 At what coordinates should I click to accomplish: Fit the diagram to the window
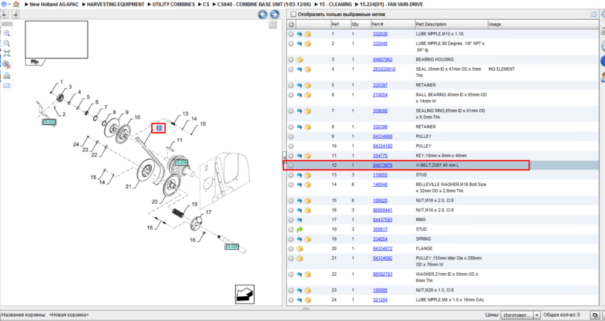7,54
